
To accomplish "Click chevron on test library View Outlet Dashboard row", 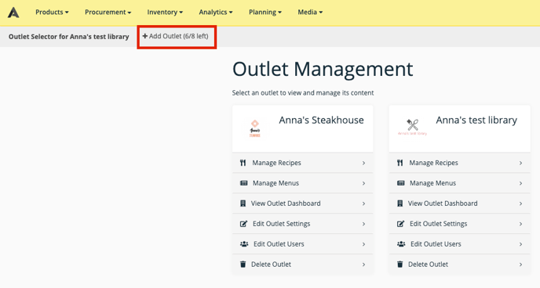I will (x=520, y=203).
